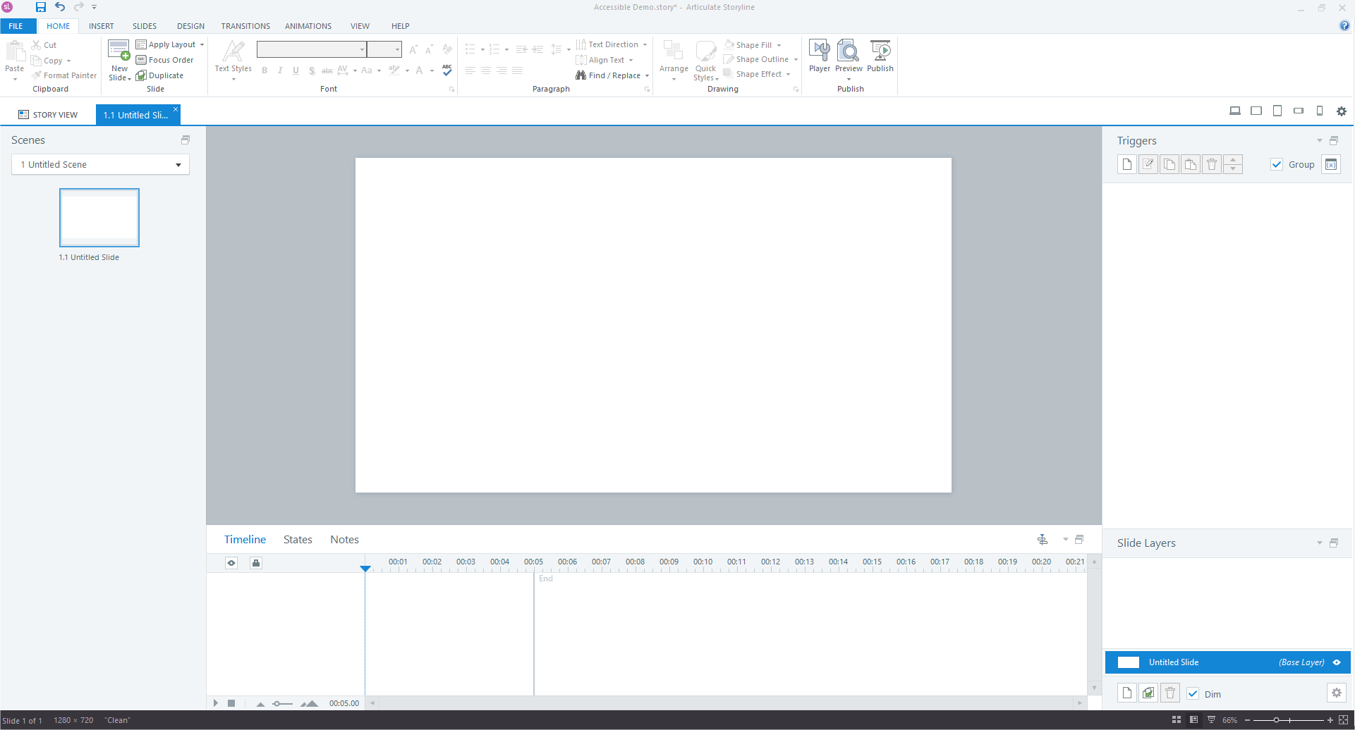
Task: Edit the selected trigger
Action: [1148, 164]
